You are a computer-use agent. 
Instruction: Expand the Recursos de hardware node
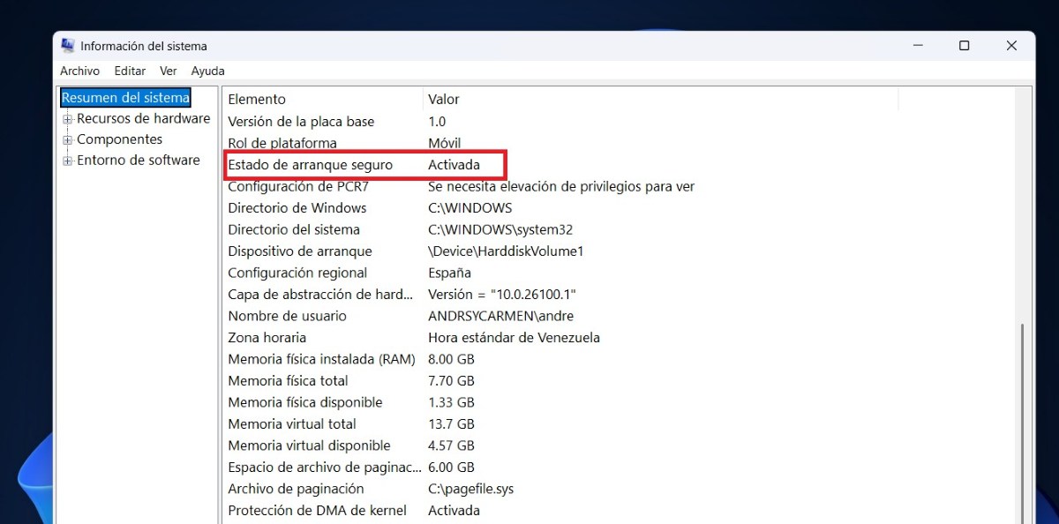[67, 119]
